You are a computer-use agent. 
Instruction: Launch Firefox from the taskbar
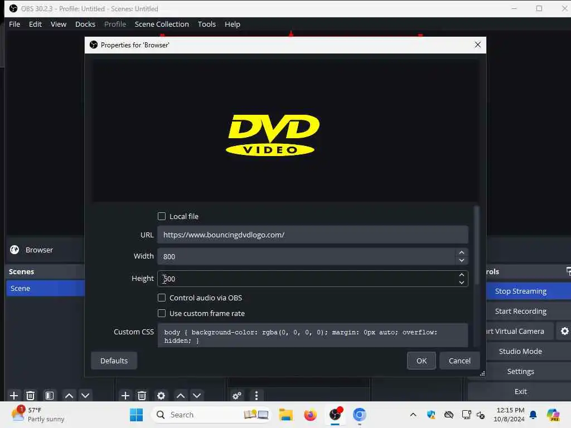(x=310, y=415)
